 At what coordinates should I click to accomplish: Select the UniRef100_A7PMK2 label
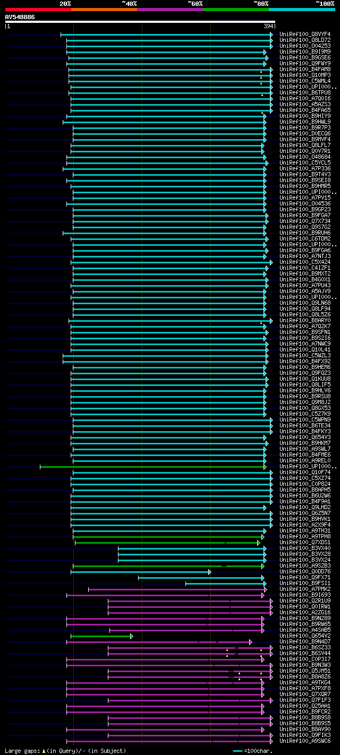[305, 589]
